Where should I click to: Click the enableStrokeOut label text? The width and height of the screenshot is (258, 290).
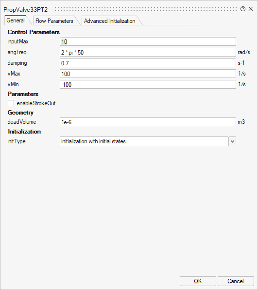click(x=36, y=103)
